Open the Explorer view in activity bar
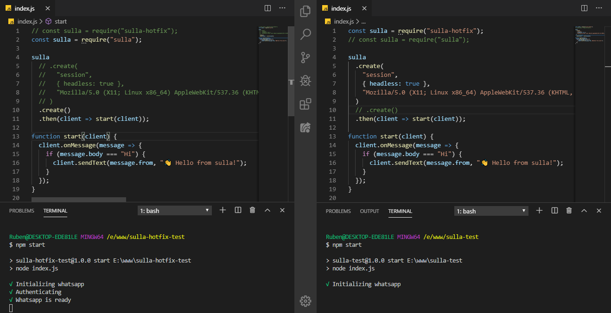Image resolution: width=611 pixels, height=313 pixels. tap(305, 11)
